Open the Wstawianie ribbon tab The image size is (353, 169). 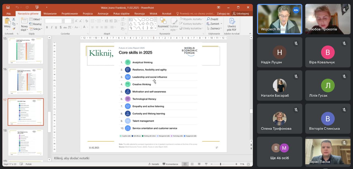50,13
